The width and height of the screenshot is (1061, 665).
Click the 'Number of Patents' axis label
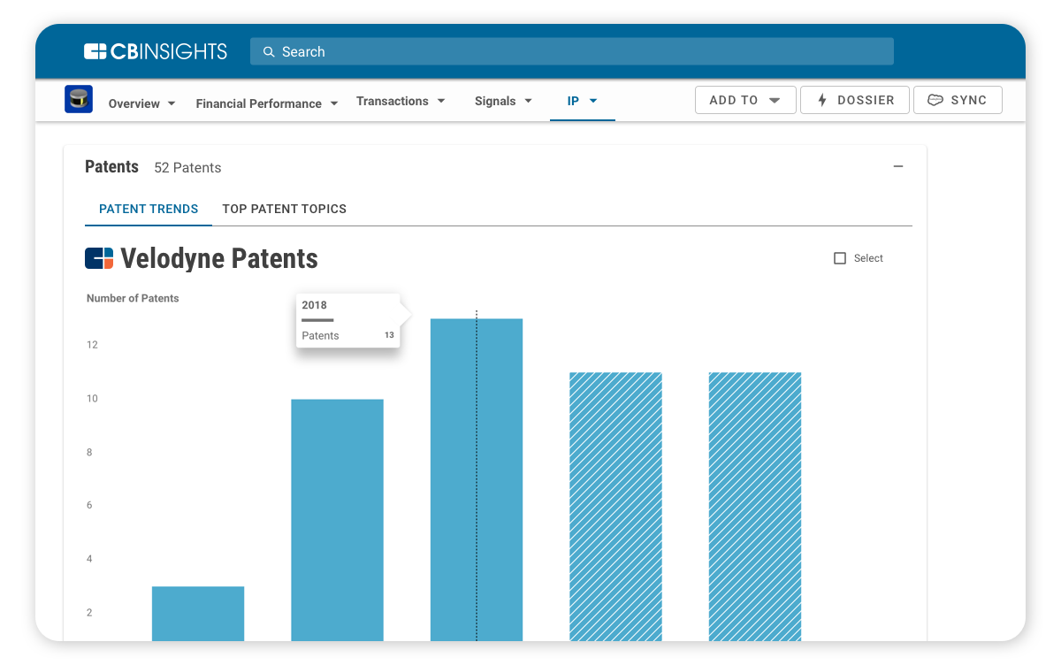tap(133, 298)
